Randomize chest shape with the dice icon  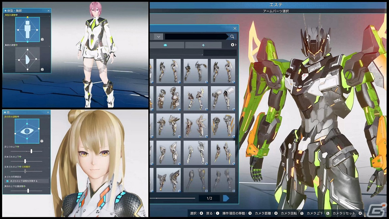[x=42, y=69]
